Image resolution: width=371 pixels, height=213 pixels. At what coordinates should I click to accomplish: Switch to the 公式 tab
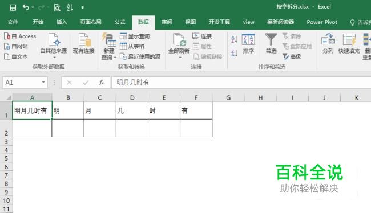[x=120, y=22]
